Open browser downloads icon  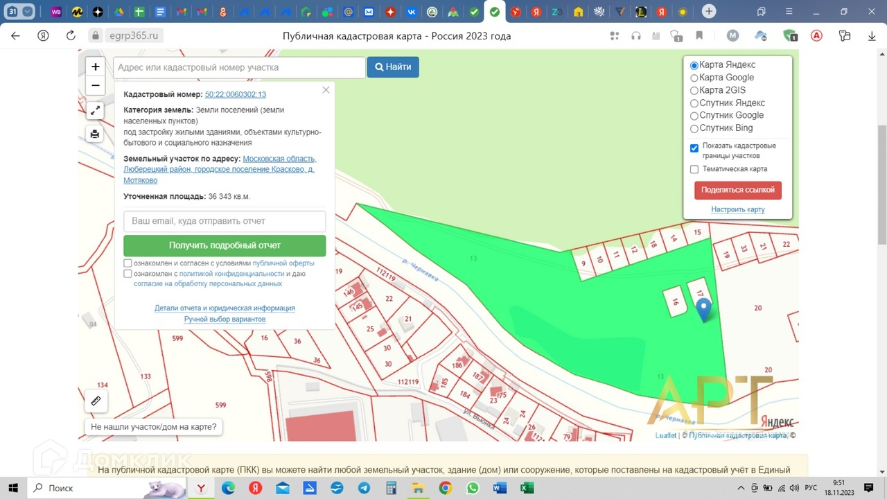tap(872, 35)
